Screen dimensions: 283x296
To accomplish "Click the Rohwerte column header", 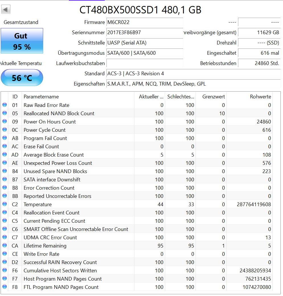I will pyautogui.click(x=249, y=97).
